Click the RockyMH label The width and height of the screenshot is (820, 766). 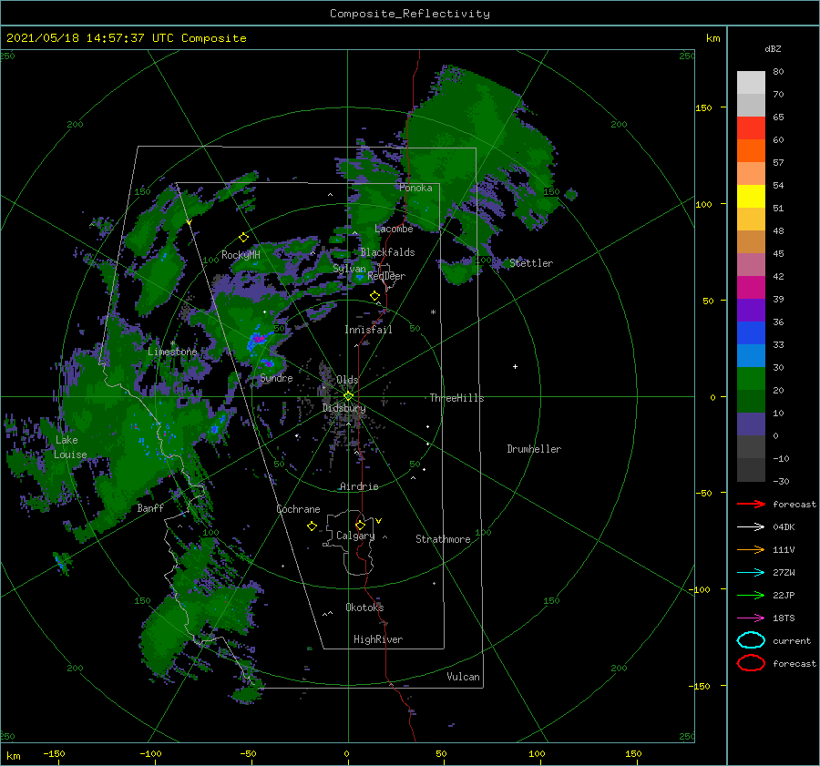point(241,255)
